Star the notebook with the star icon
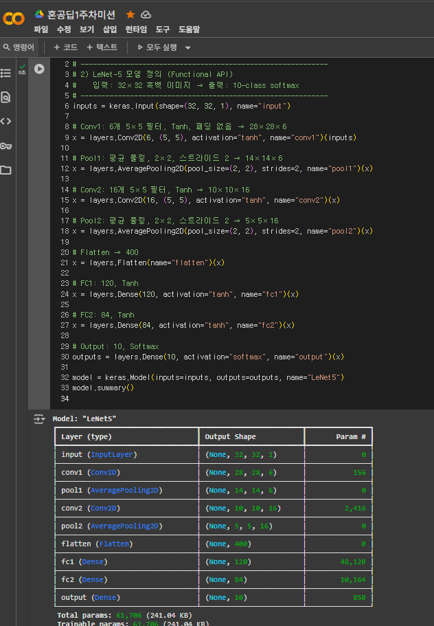 130,14
